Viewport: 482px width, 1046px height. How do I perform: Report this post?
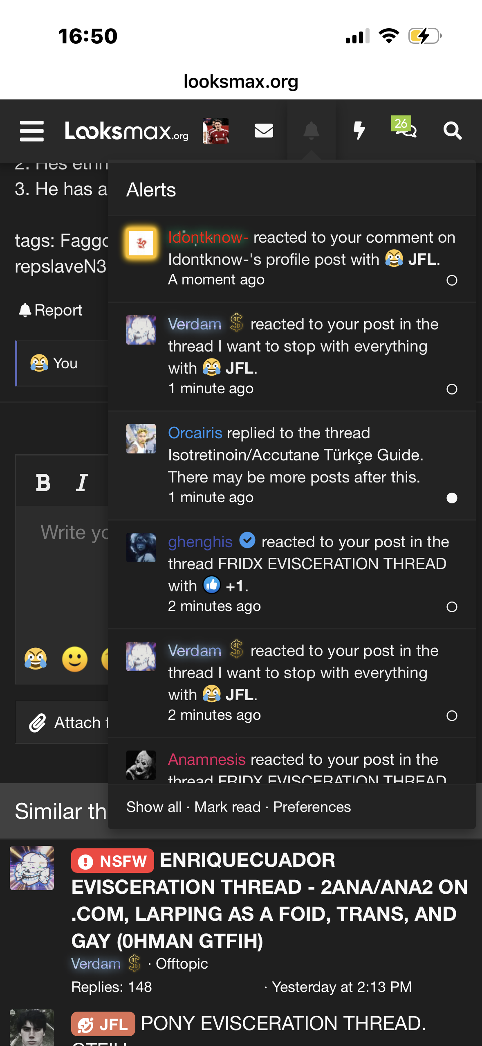click(x=50, y=310)
